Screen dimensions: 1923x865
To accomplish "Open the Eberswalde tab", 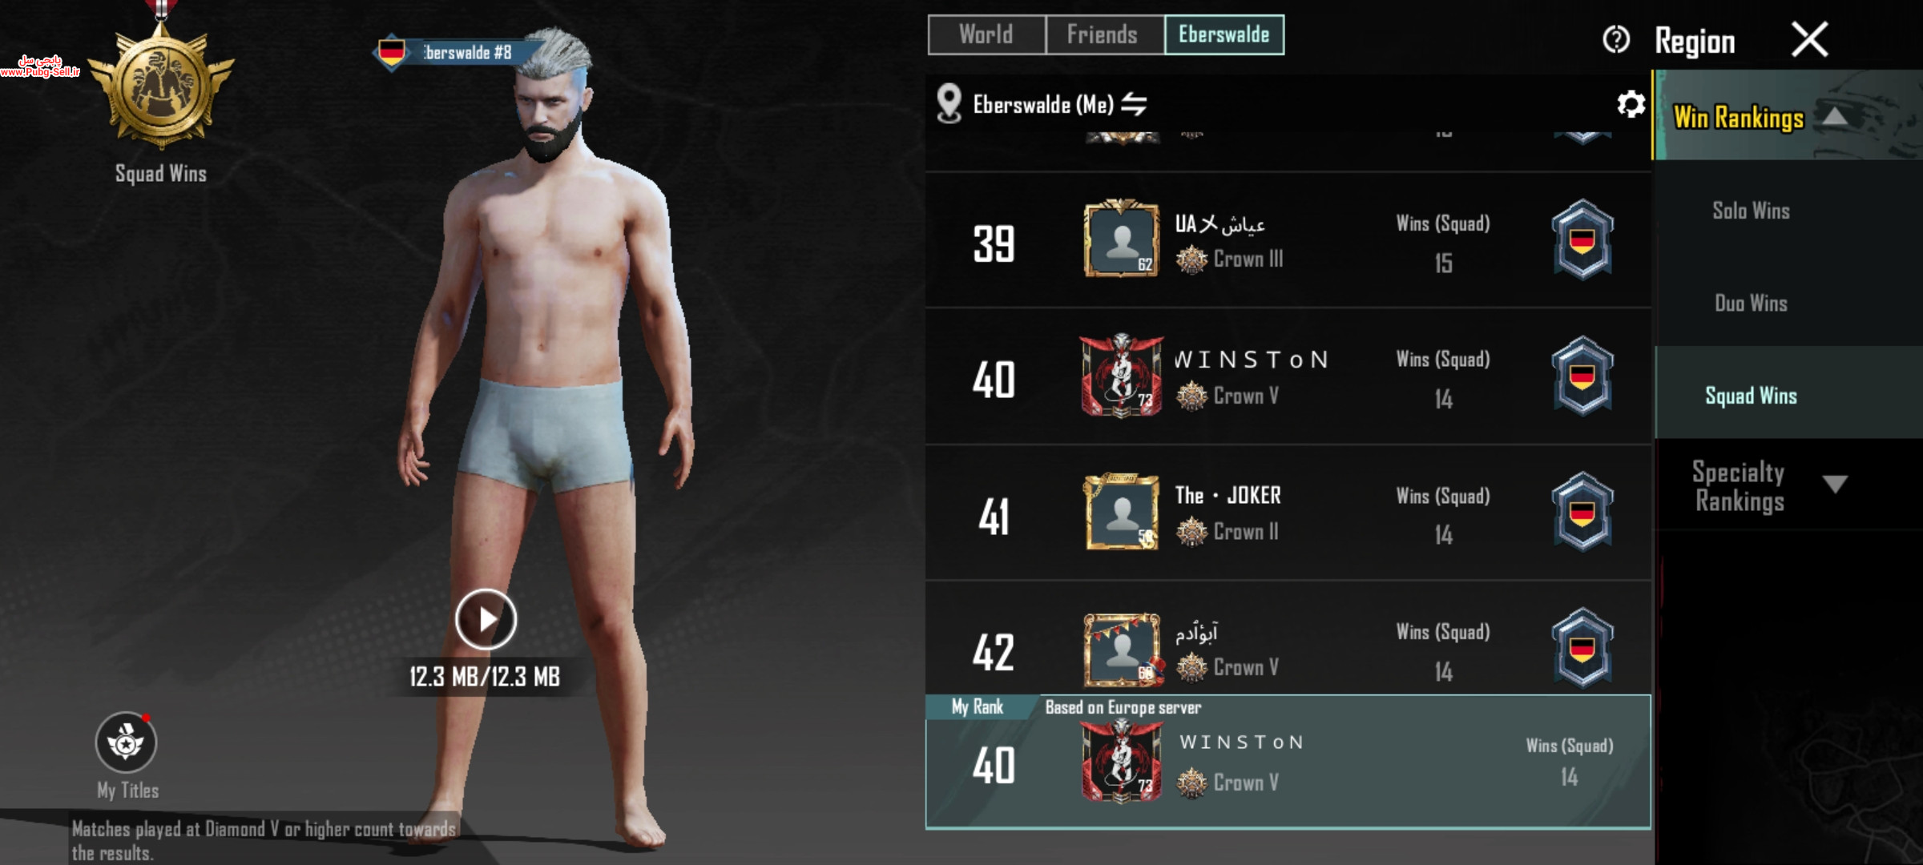I will coord(1224,34).
